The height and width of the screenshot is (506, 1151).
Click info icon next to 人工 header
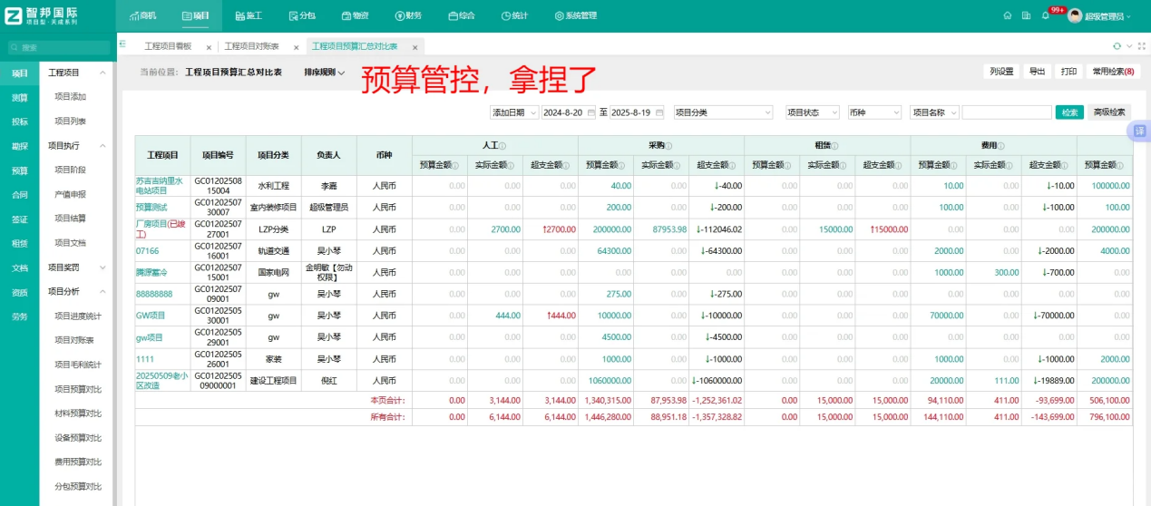(x=502, y=146)
